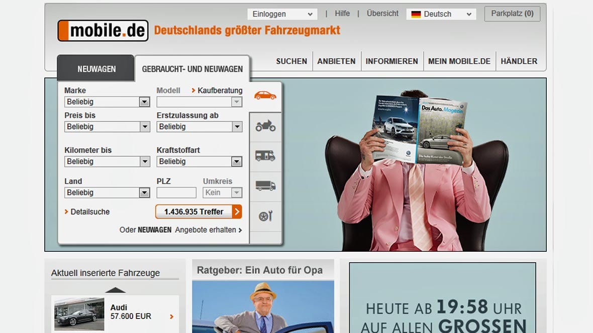
Task: Select the motorcycle vehicle category icon
Action: click(x=265, y=126)
